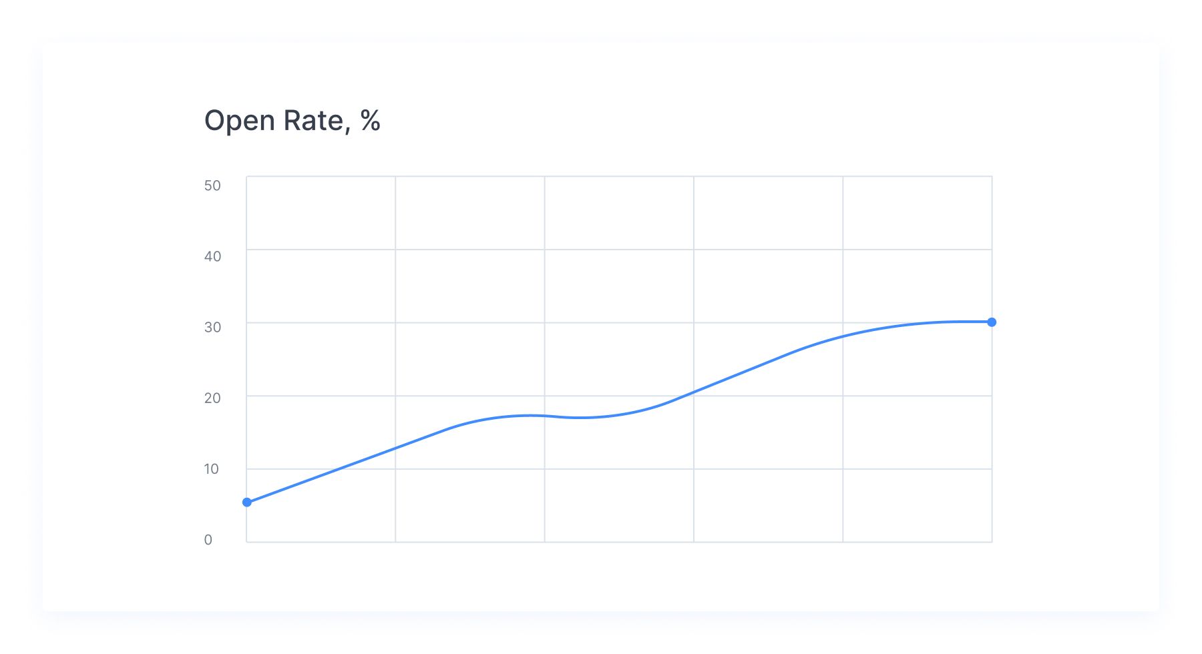Click the line's dip near the middle gridline
This screenshot has width=1202, height=654.
[581, 418]
